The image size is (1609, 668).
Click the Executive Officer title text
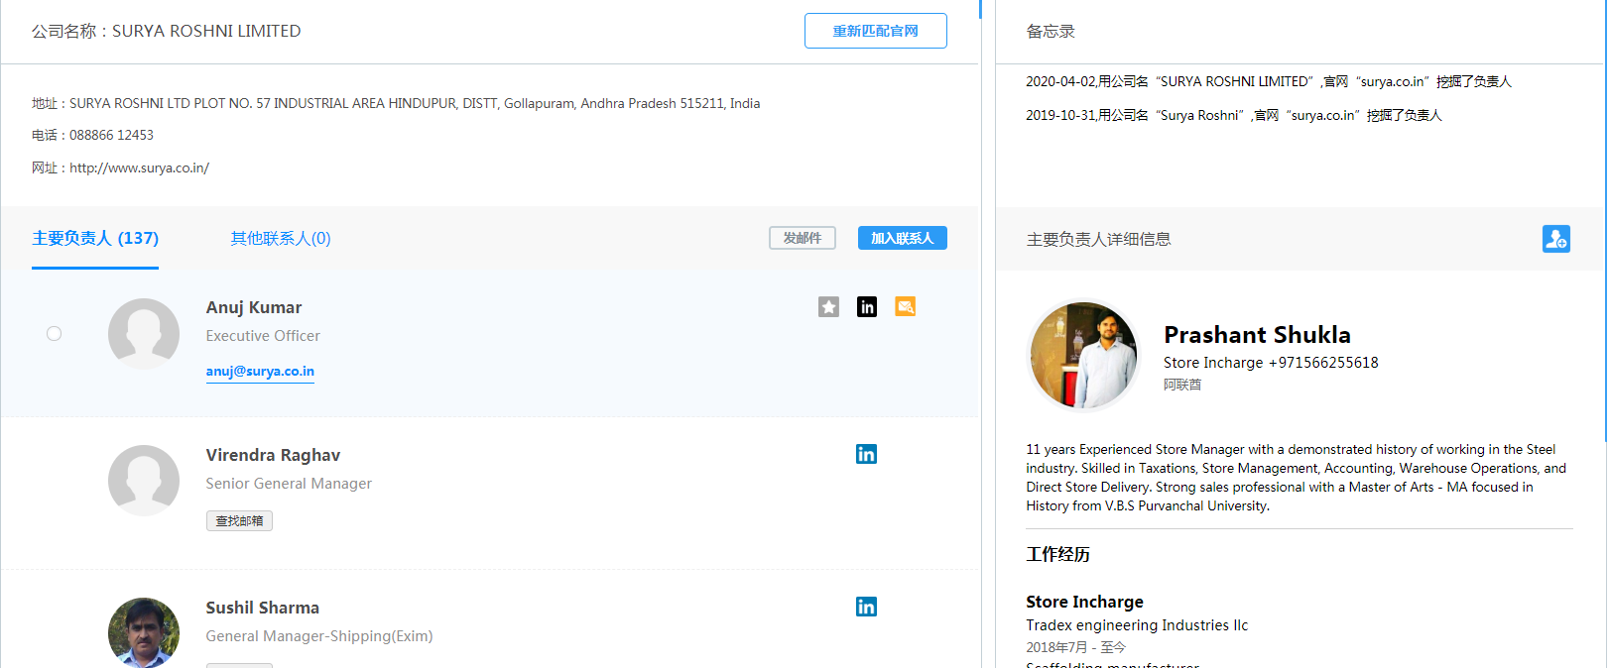coord(263,336)
